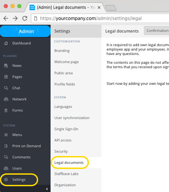Click the Dashboard home icon
Viewport: 169px width, 192px height.
coord(6,43)
